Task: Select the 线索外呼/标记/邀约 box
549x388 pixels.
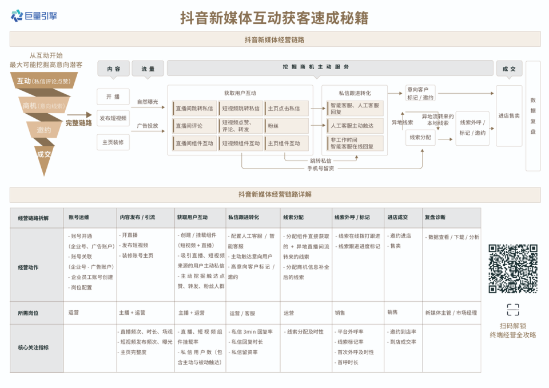Action: 472,127
